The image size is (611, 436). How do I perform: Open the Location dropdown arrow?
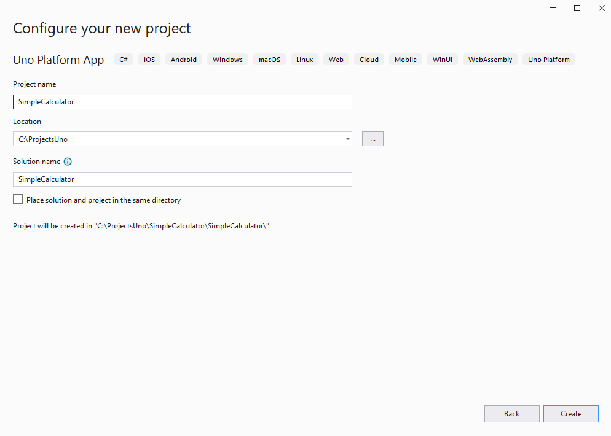[x=348, y=139]
